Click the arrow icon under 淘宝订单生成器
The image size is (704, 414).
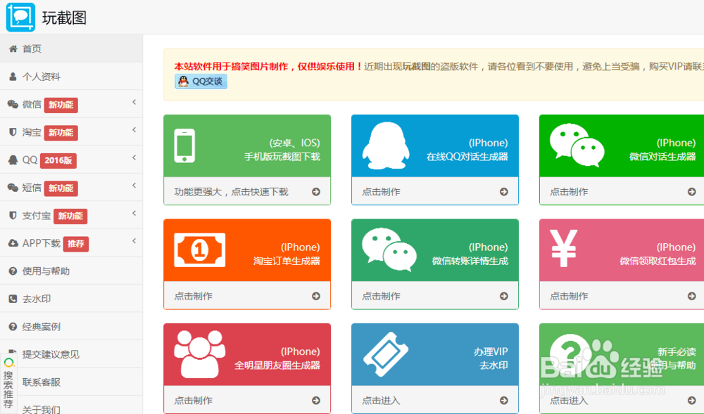[x=316, y=296]
